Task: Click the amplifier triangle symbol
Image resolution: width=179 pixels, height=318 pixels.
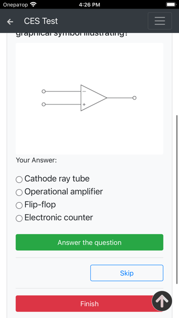Action: [94, 98]
